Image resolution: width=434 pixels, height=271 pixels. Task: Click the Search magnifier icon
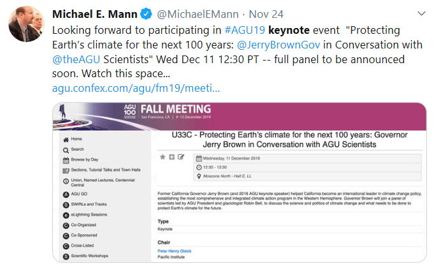[66, 149]
